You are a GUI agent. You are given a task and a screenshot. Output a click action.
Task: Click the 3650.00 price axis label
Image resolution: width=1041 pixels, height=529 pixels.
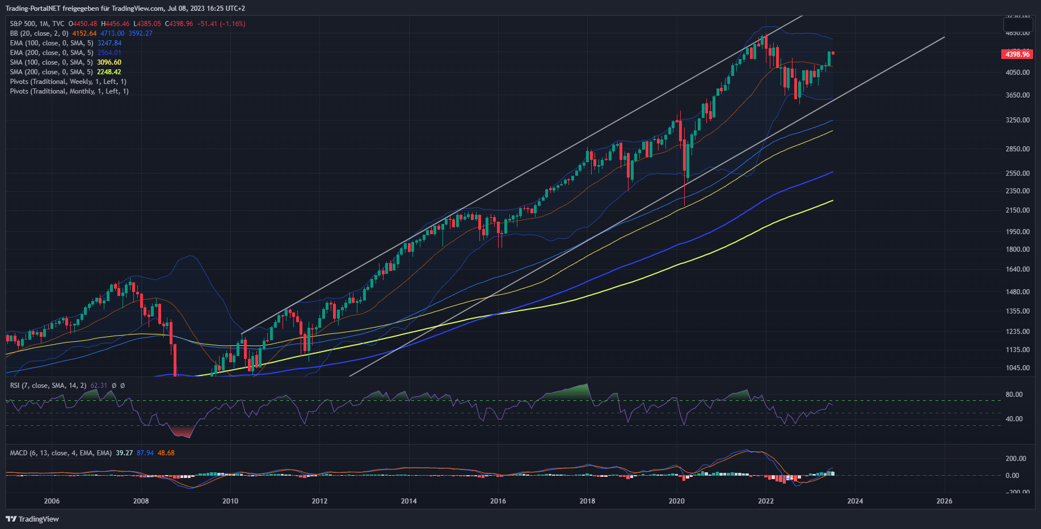click(x=1018, y=95)
